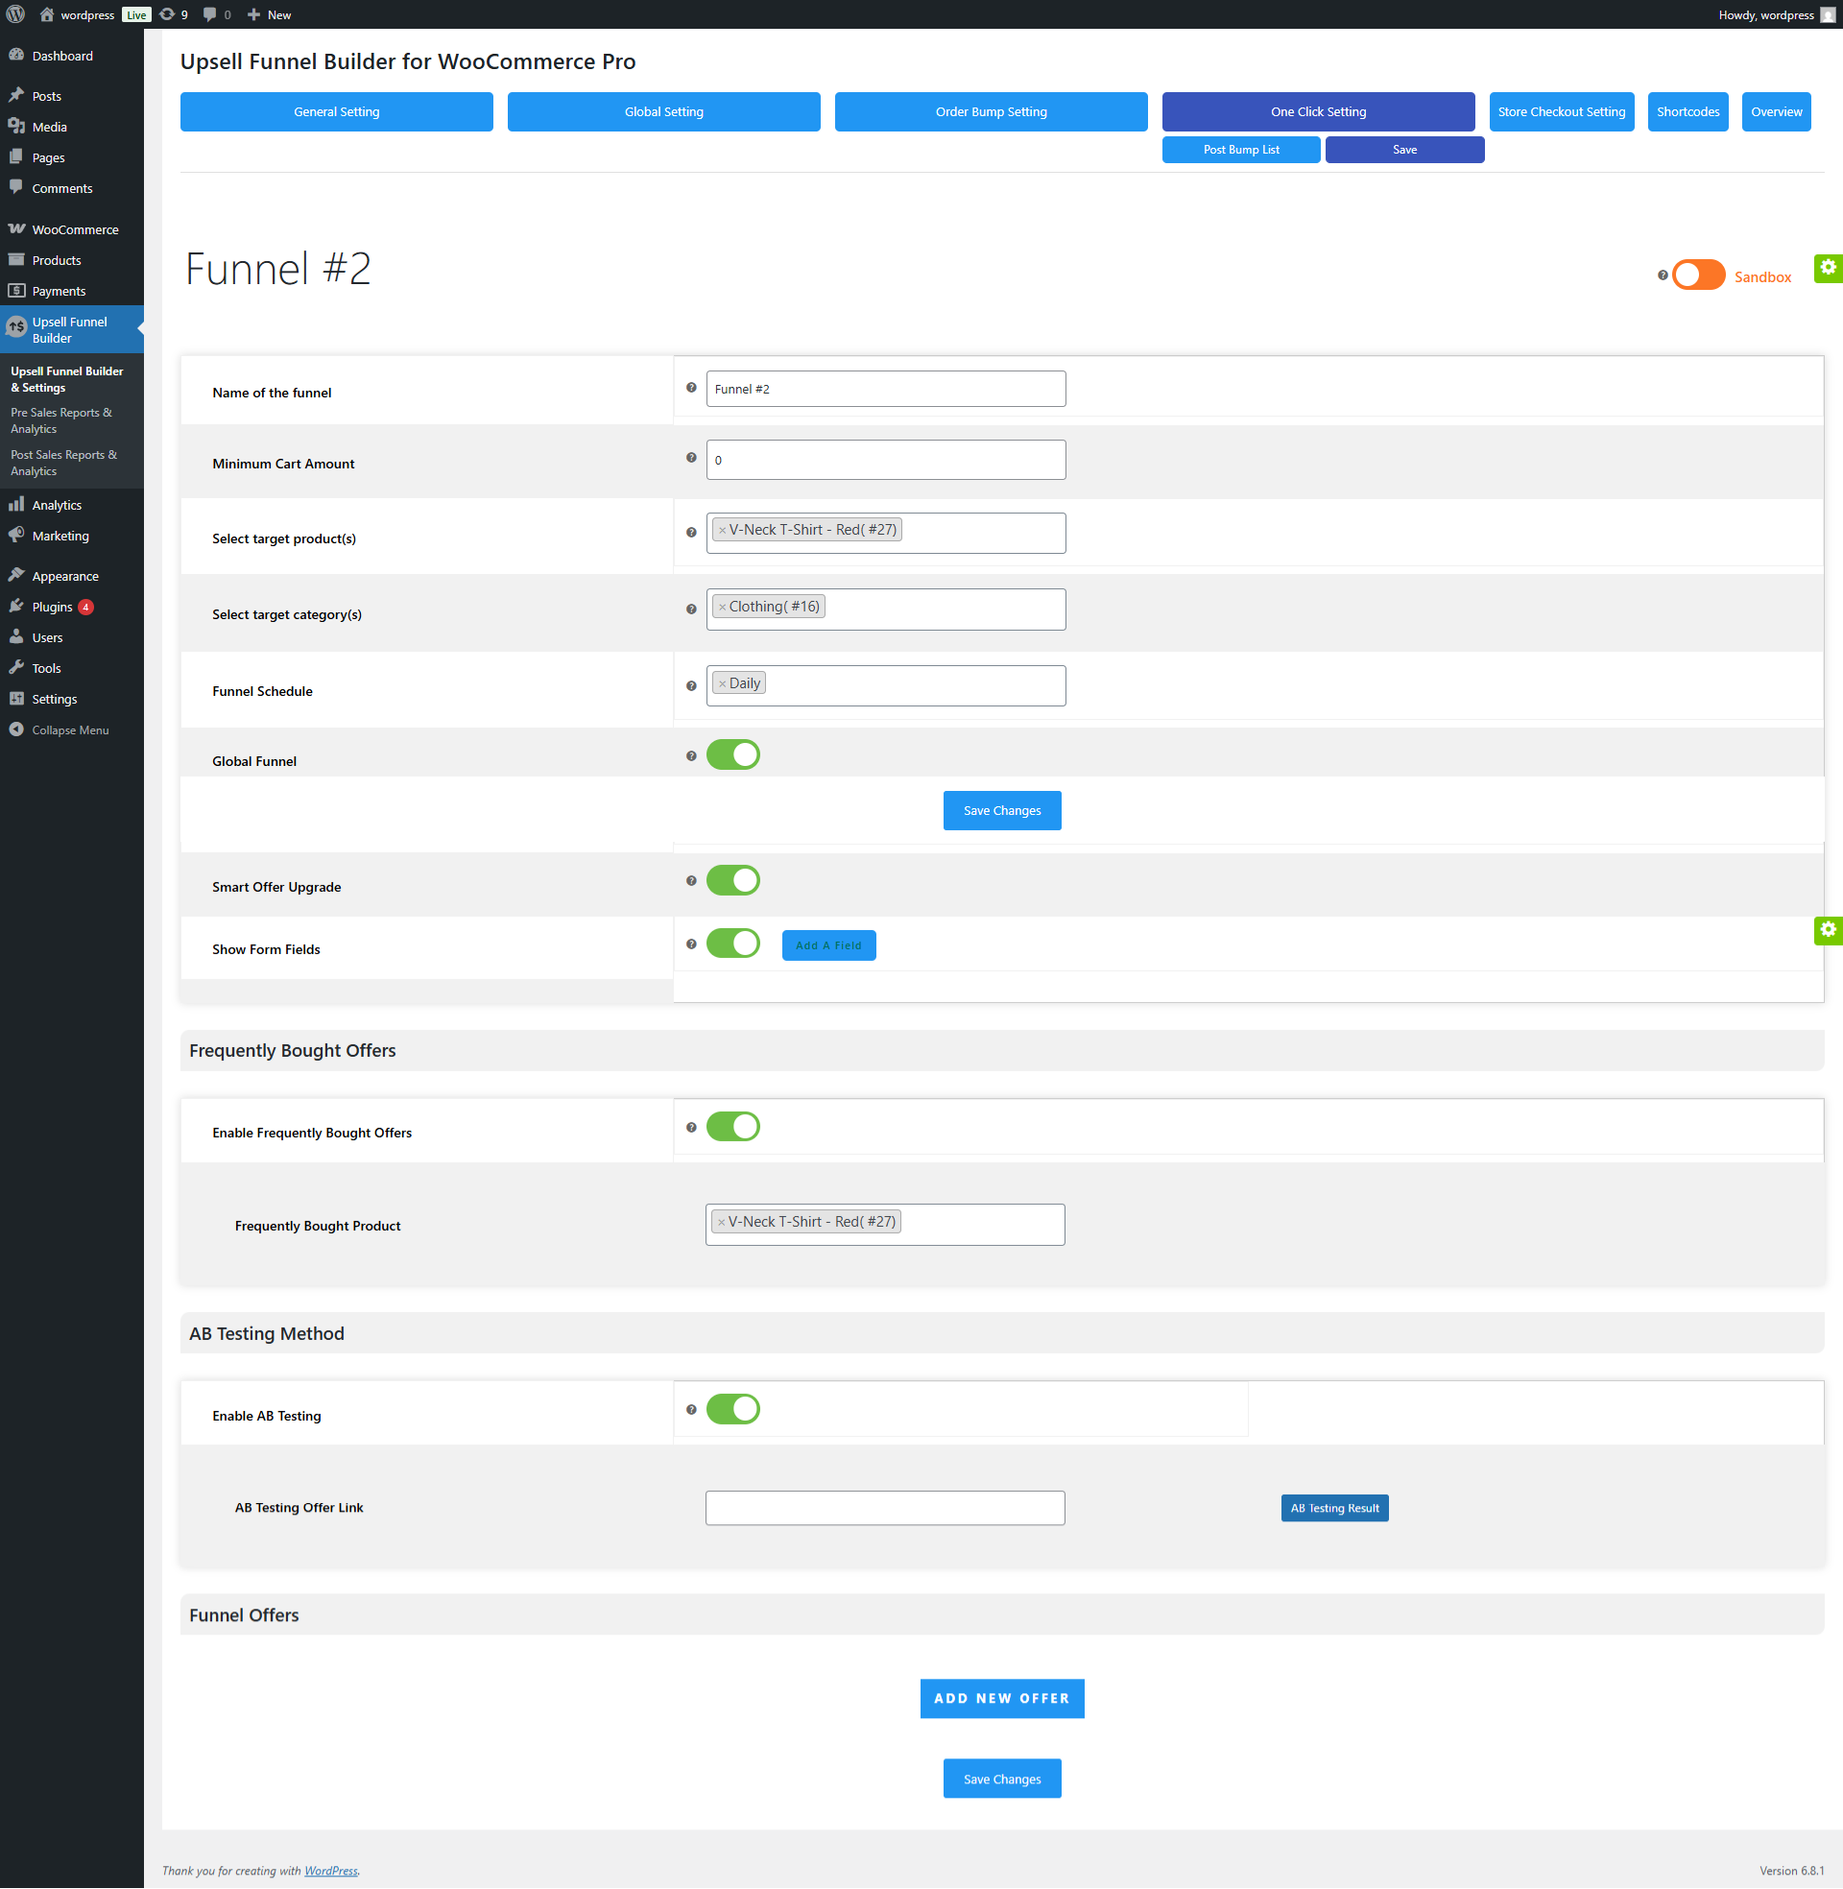
Task: Disable Enable Frequently Bought Offers switch
Action: coord(732,1127)
